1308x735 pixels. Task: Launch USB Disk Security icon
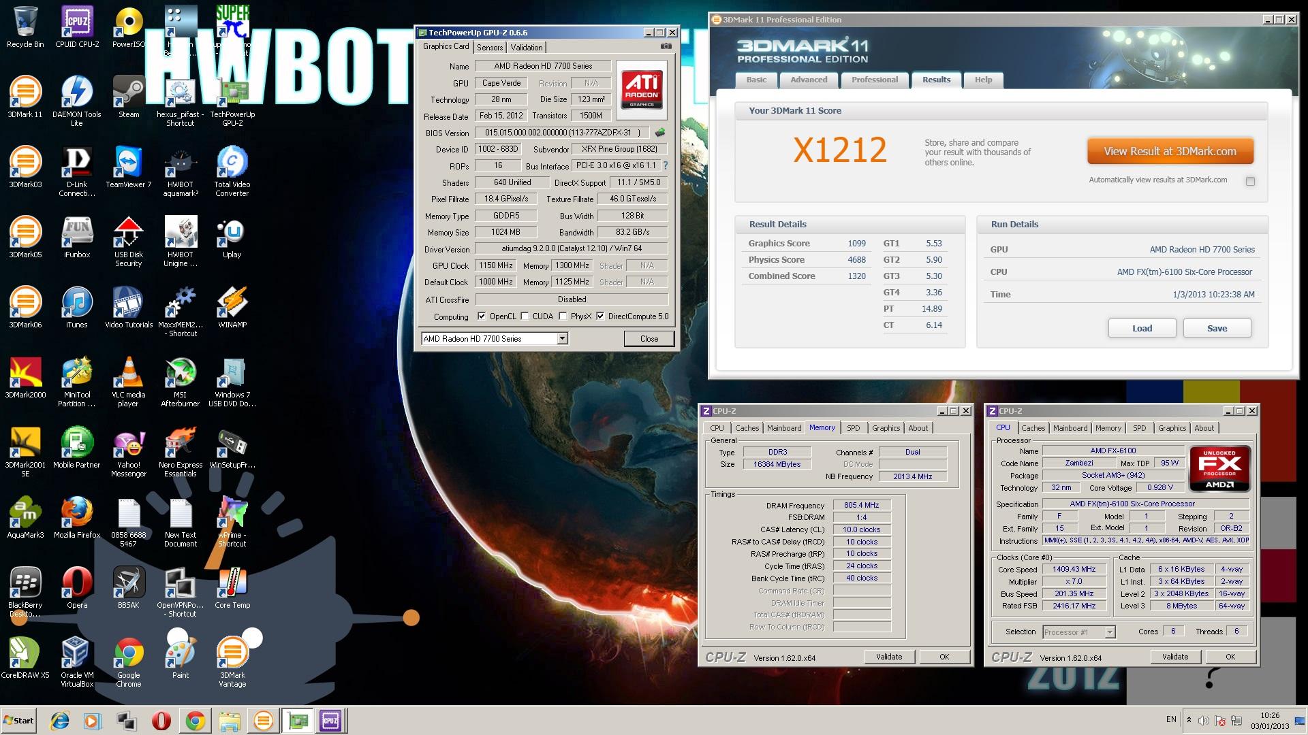click(129, 242)
